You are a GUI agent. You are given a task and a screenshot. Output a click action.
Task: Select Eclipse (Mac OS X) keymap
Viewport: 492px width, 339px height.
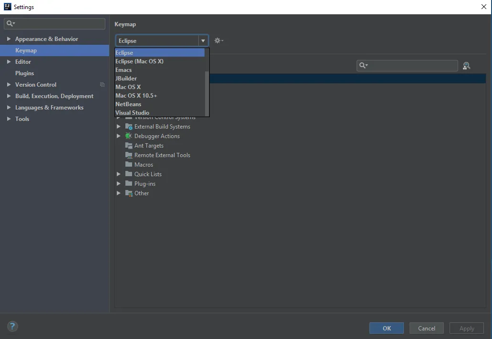pyautogui.click(x=160, y=61)
